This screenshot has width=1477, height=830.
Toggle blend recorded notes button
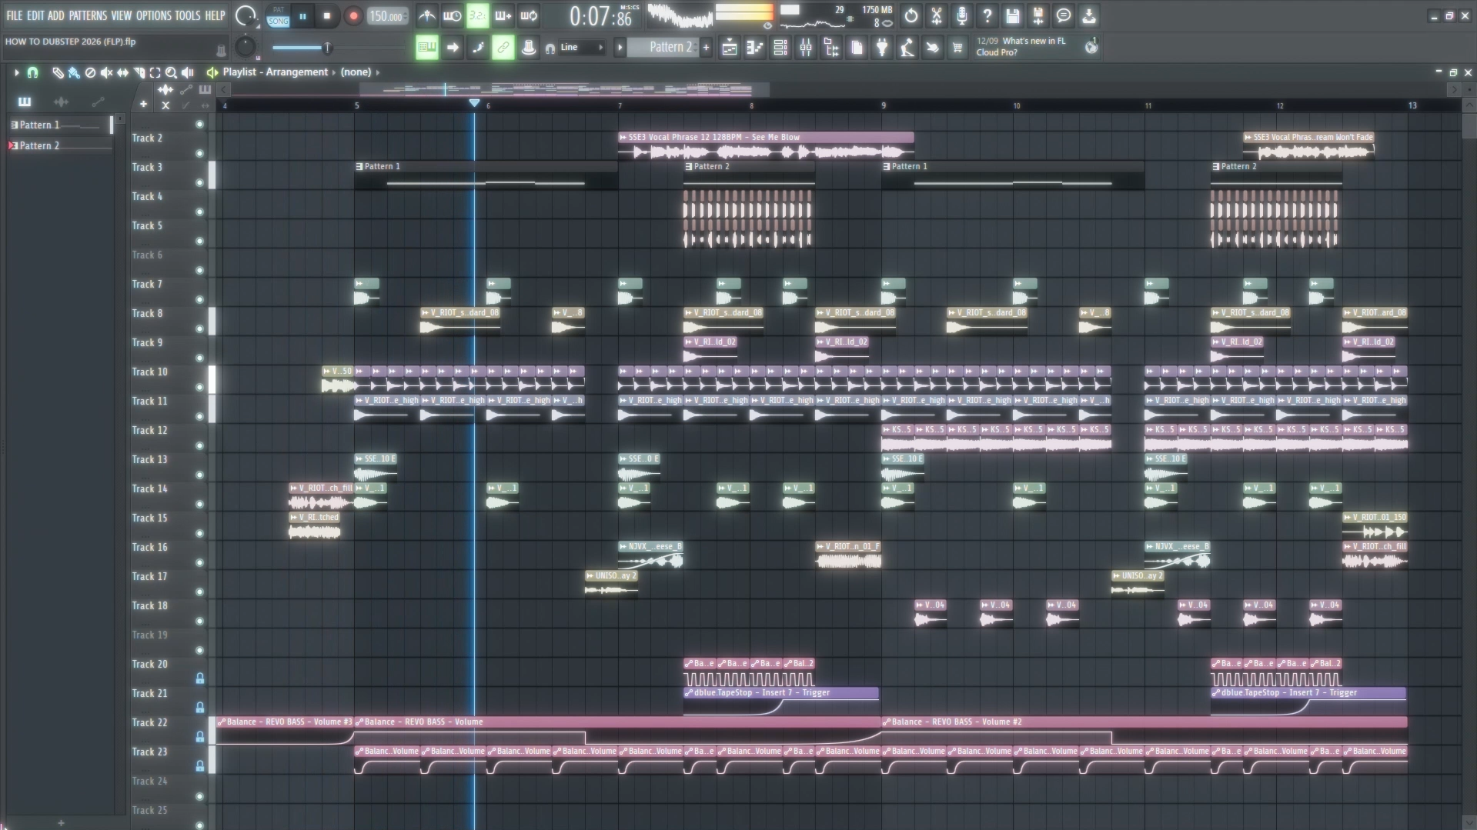pos(503,15)
